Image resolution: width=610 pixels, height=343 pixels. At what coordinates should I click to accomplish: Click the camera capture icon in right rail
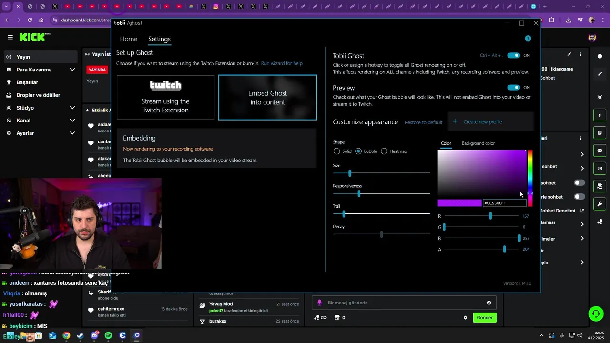(600, 97)
